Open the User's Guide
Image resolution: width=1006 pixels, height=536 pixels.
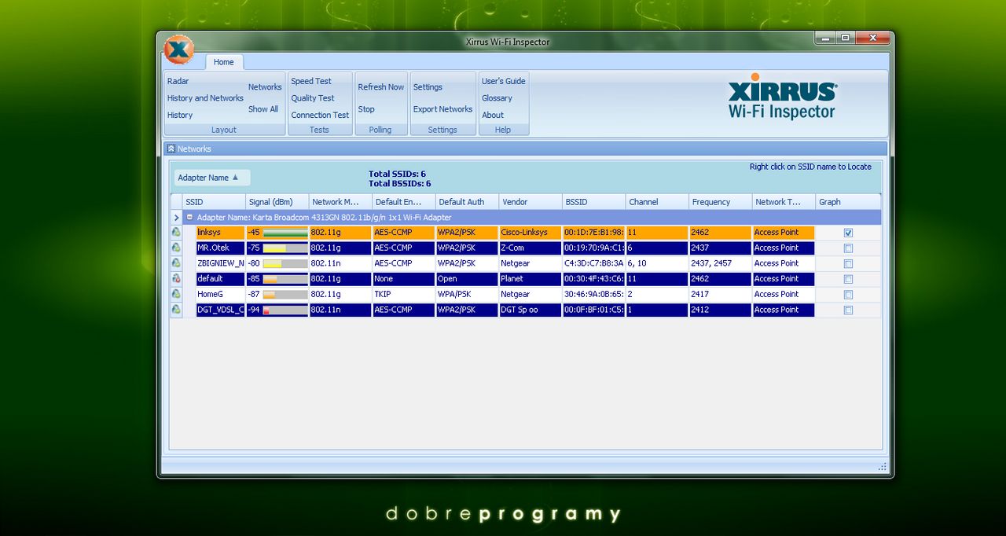coord(504,81)
